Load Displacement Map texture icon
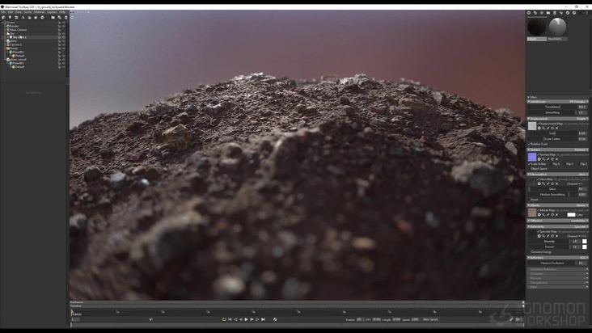This screenshot has height=333, width=592. [539, 129]
